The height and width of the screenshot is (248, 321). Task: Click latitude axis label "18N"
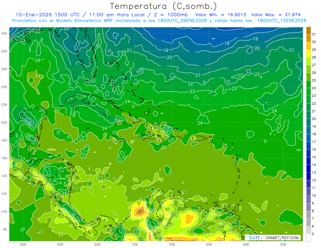pyautogui.click(x=4, y=140)
